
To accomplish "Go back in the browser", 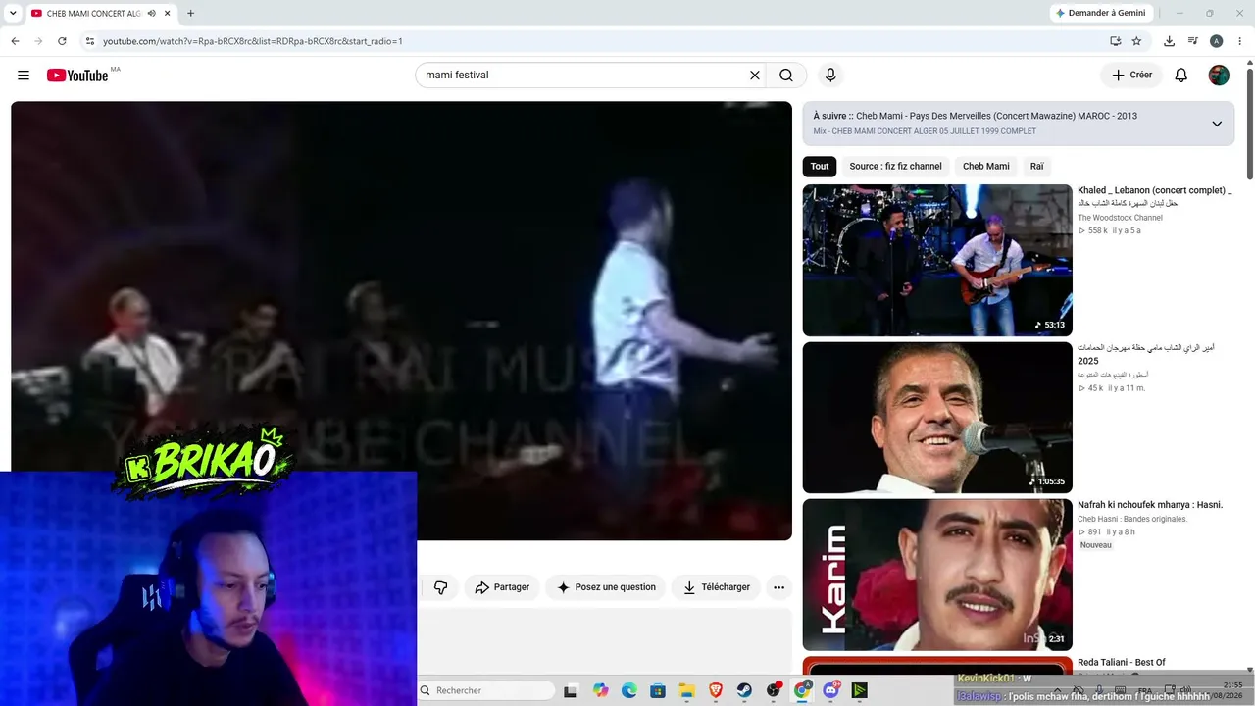I will pyautogui.click(x=15, y=41).
